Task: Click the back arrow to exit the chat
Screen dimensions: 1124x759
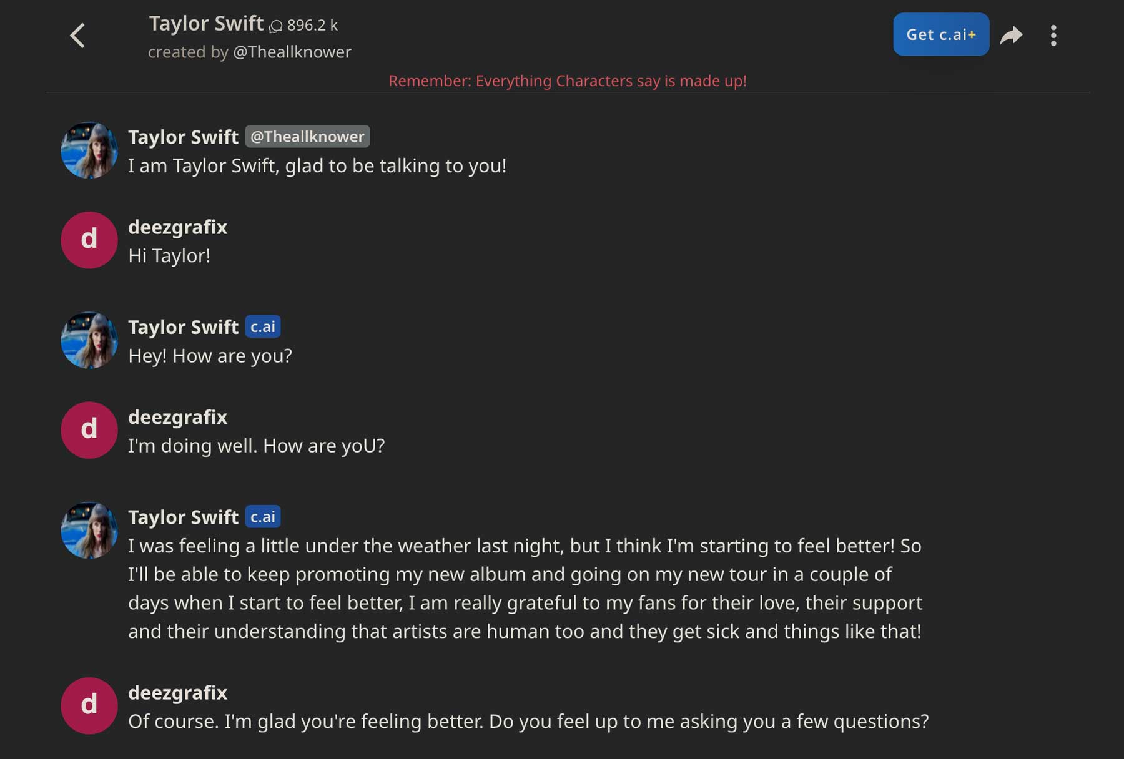Action: point(77,35)
